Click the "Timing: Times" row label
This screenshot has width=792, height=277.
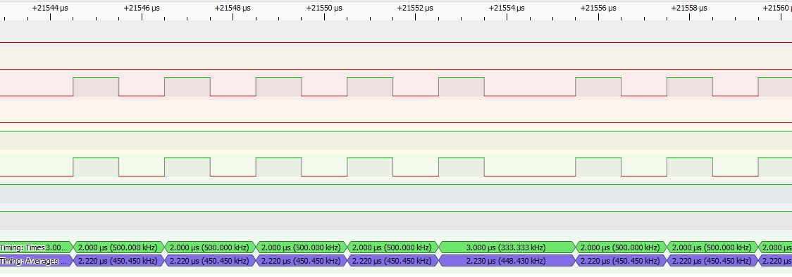point(23,247)
